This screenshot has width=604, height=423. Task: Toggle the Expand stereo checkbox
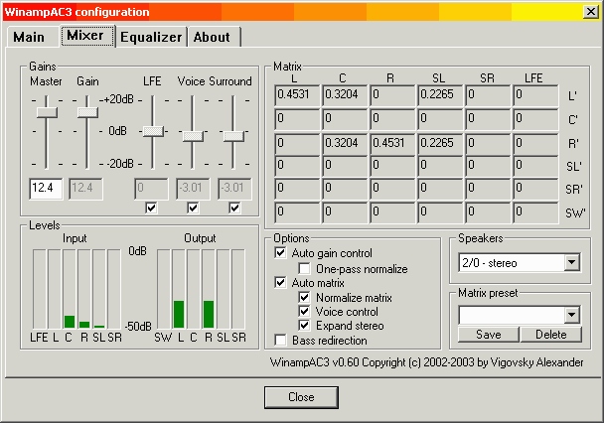click(304, 326)
